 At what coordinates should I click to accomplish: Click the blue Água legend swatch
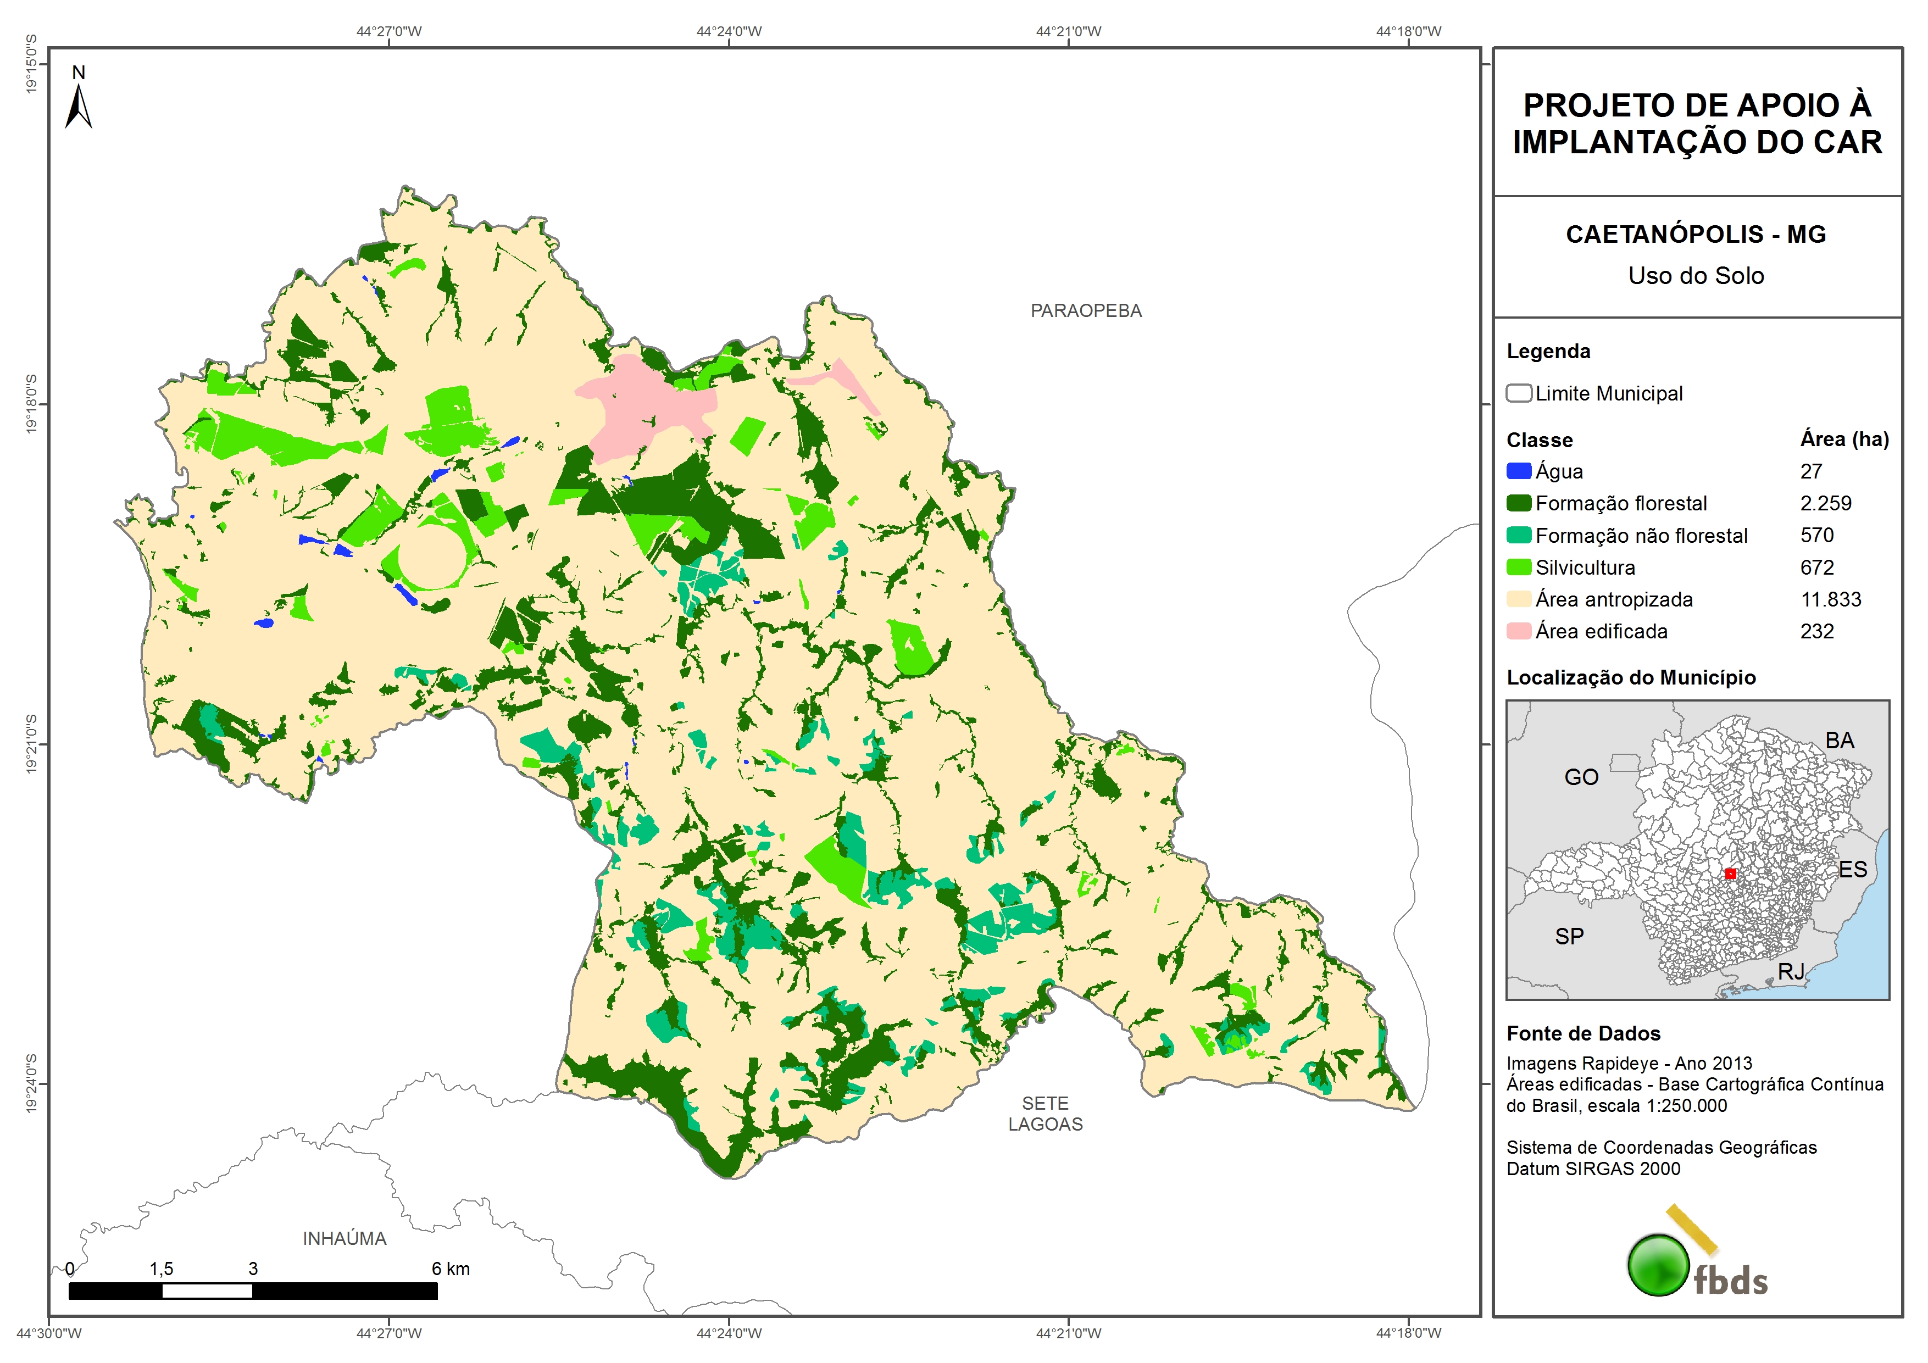[1518, 471]
